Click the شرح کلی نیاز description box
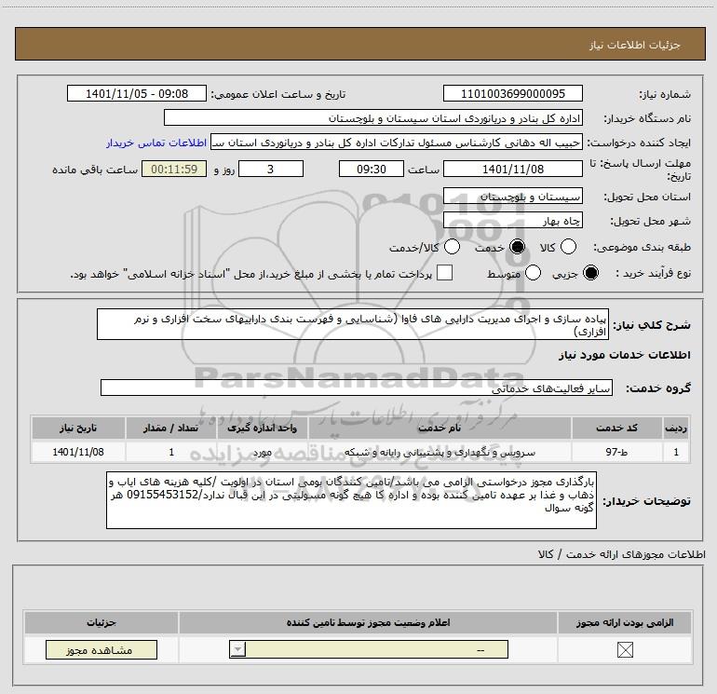This screenshot has width=717, height=694. pos(353,324)
